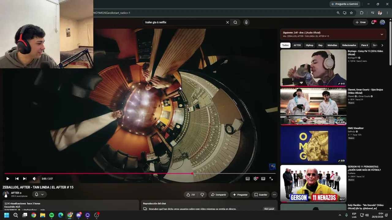Open Chrome extensions puzzle icon
This screenshot has width=392, height=220.
pyautogui.click(x=362, y=13)
